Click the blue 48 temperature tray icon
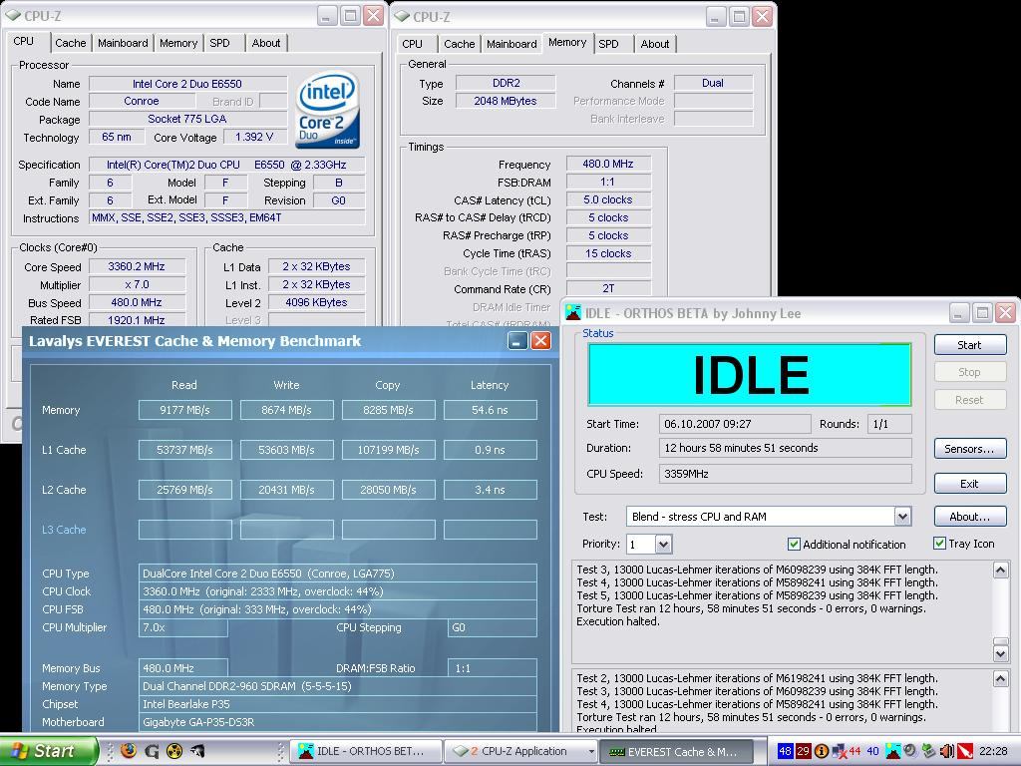 tap(786, 751)
